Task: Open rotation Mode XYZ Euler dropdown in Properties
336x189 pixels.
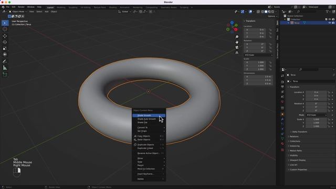Action: [x=316, y=115]
